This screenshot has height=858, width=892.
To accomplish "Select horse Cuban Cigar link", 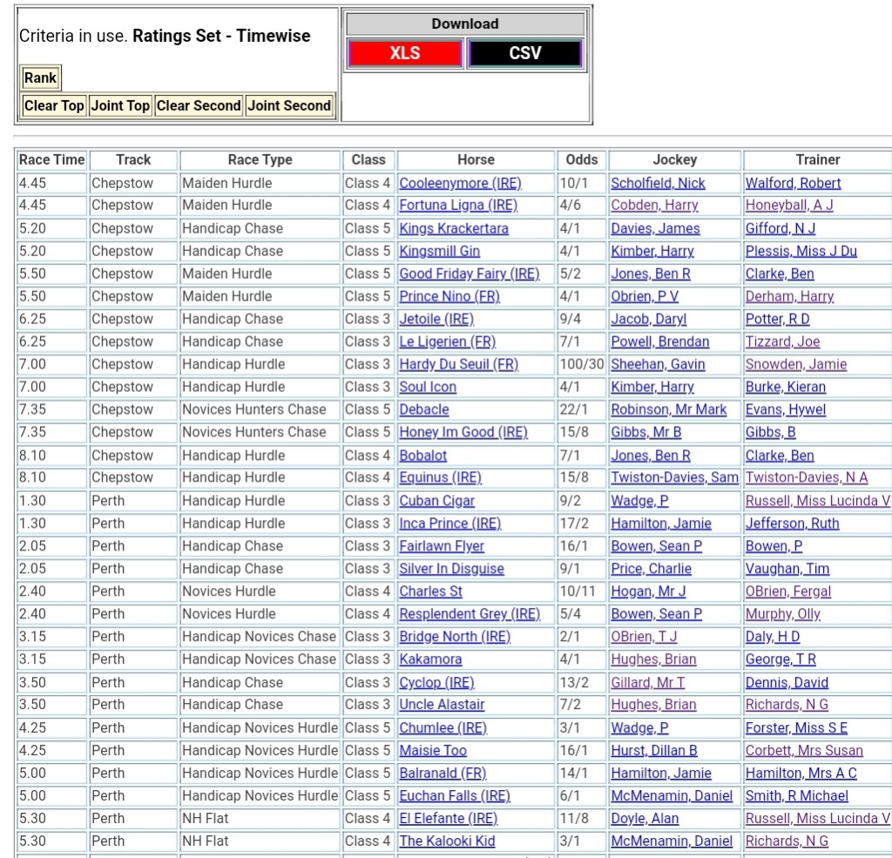I will pos(437,501).
